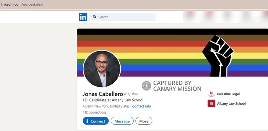Screen dimensions: 268x131
Task: Click the Message button
Action: point(122,121)
